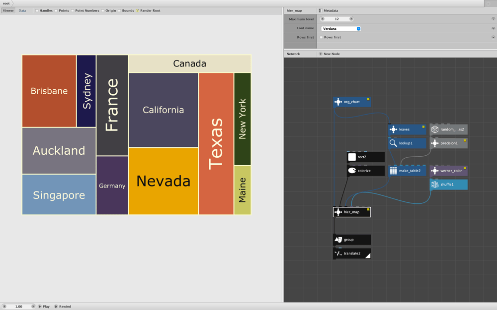497x310 pixels.
Task: Step the frame number backward
Action: (x=4, y=307)
